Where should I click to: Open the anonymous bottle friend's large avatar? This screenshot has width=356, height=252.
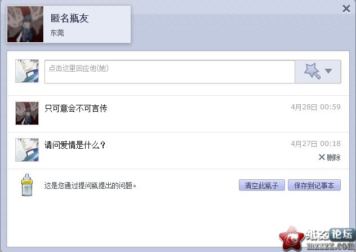click(25, 24)
